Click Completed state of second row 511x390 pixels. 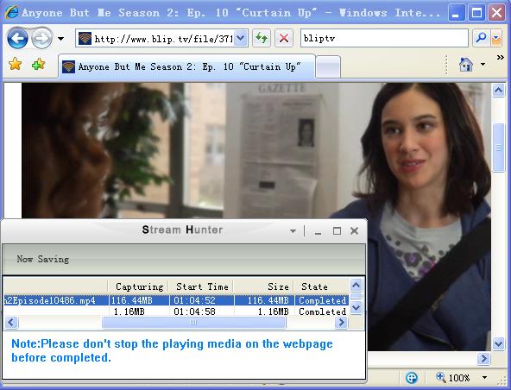click(322, 311)
